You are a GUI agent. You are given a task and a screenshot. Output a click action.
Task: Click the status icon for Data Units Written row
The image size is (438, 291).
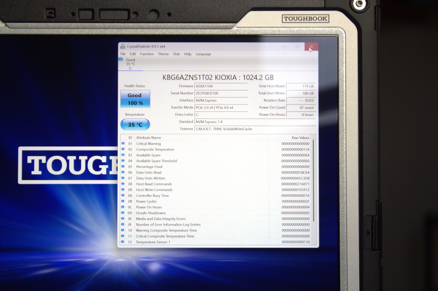click(x=123, y=178)
